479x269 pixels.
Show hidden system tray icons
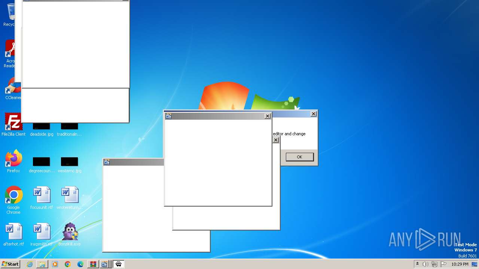click(x=417, y=264)
